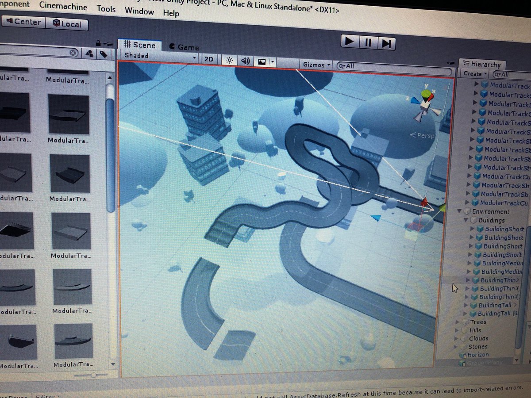Viewport: 531px width, 398px height.
Task: Select BuildingTall (1) in Hierarchy
Action: [x=497, y=314]
